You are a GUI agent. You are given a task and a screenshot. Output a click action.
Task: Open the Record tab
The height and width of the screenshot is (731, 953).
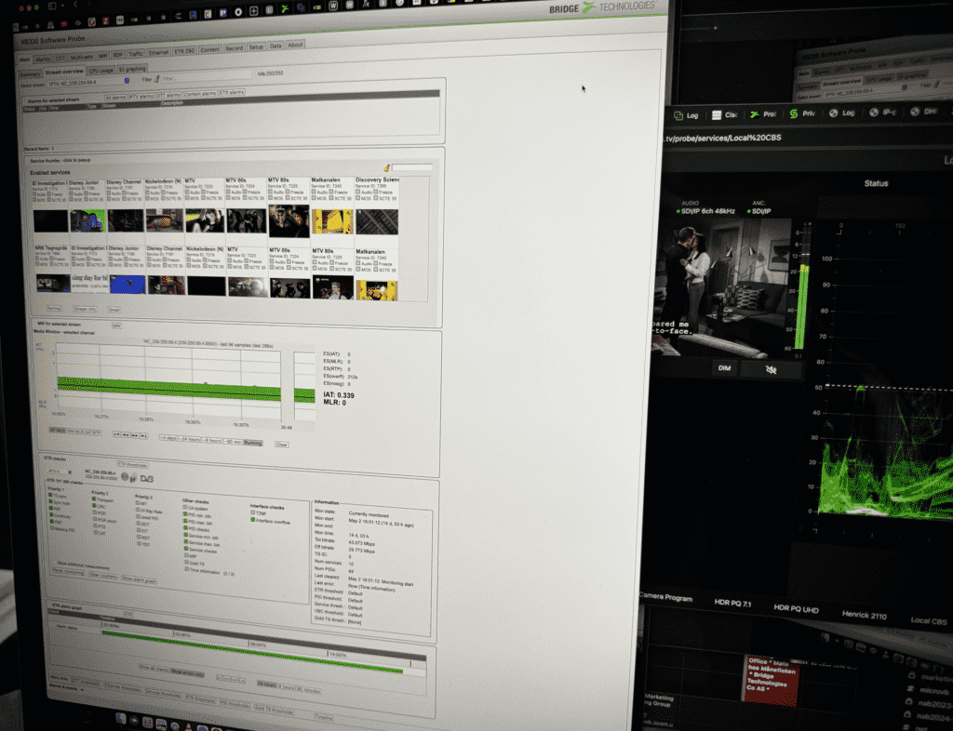(234, 48)
